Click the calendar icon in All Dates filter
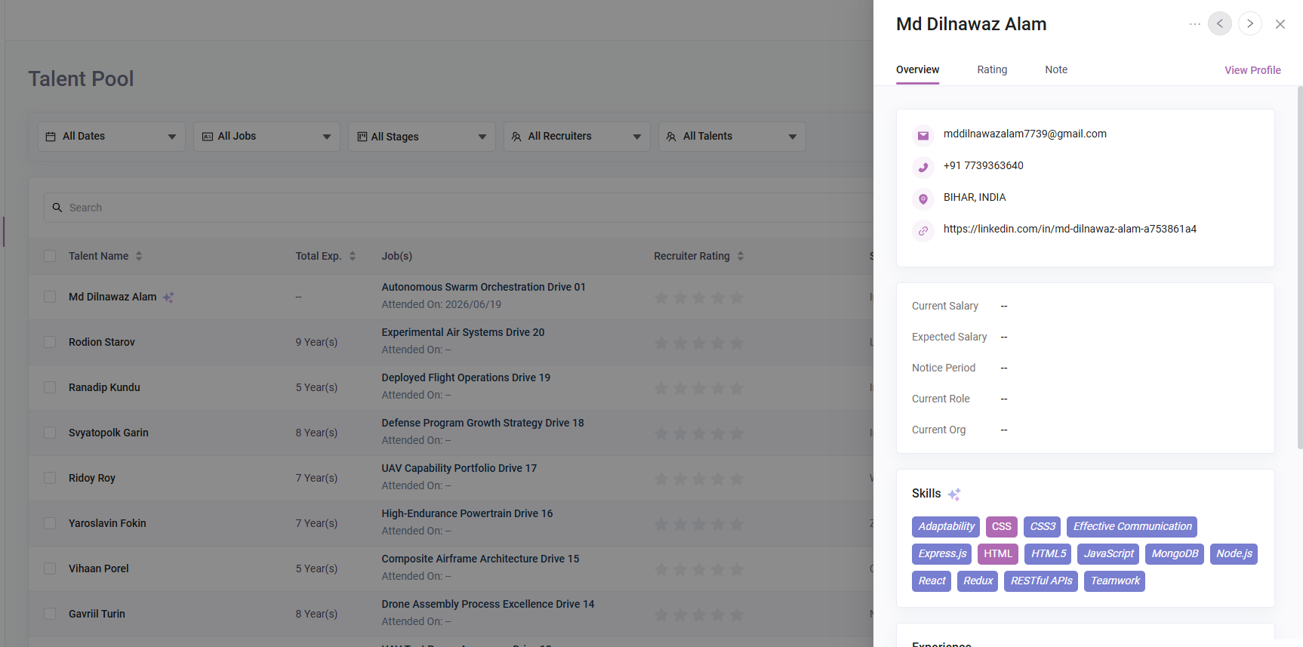The width and height of the screenshot is (1303, 647). pyautogui.click(x=51, y=137)
